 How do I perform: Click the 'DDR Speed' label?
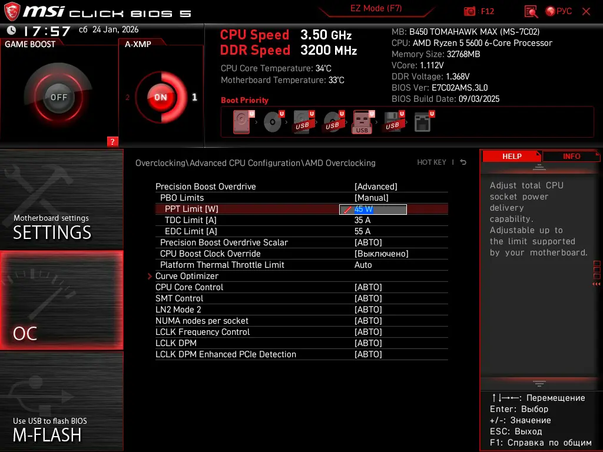coord(255,50)
